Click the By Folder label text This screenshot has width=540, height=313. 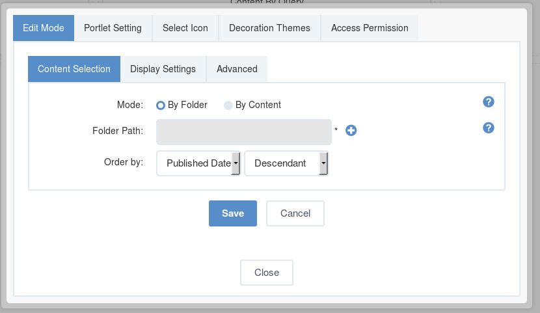[x=187, y=105]
